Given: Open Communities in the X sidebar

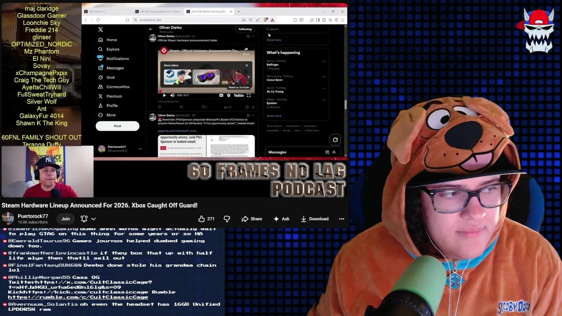Looking at the screenshot, I should click(x=113, y=87).
